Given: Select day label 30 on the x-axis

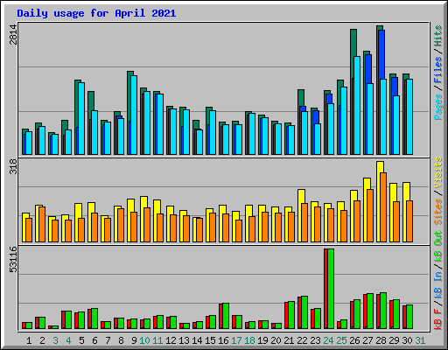Looking at the screenshot, I should (x=407, y=340).
